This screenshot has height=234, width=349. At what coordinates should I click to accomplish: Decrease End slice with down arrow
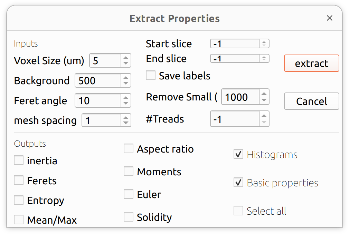(264, 60)
